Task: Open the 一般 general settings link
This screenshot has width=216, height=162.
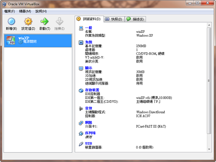Action: click(x=89, y=28)
